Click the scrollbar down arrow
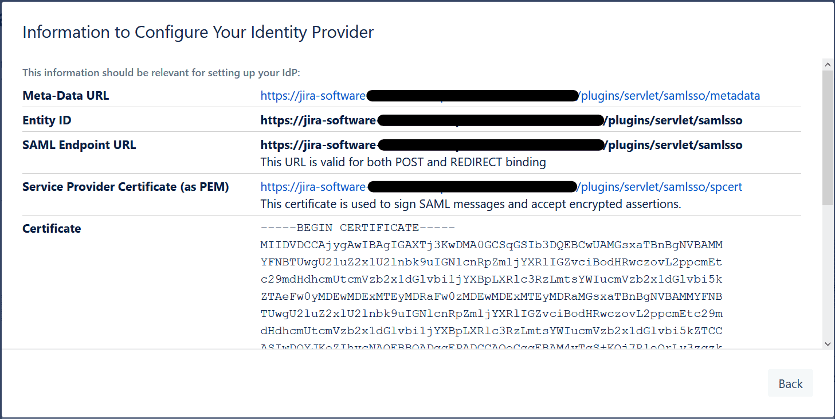 [828, 343]
